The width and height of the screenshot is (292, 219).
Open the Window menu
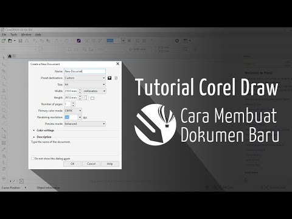click(x=26, y=35)
